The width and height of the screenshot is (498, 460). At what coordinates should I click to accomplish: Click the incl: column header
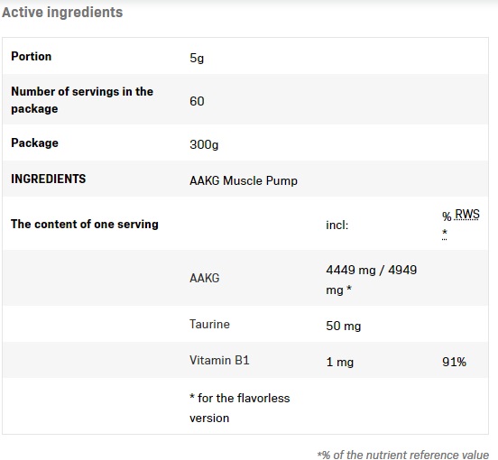click(337, 225)
